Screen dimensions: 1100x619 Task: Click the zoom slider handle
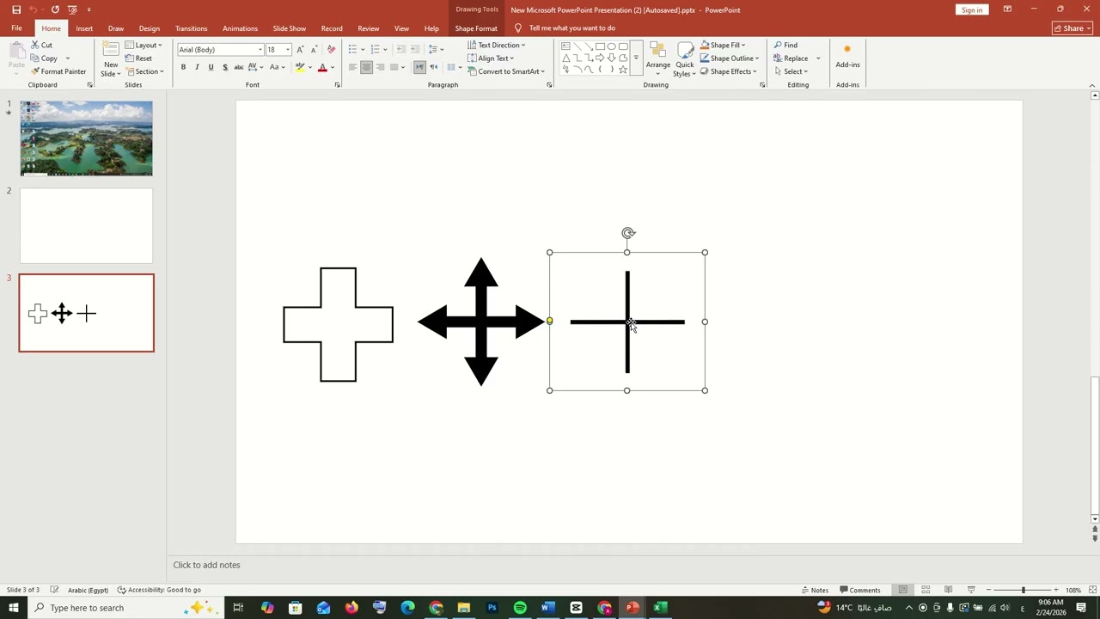(x=1023, y=590)
